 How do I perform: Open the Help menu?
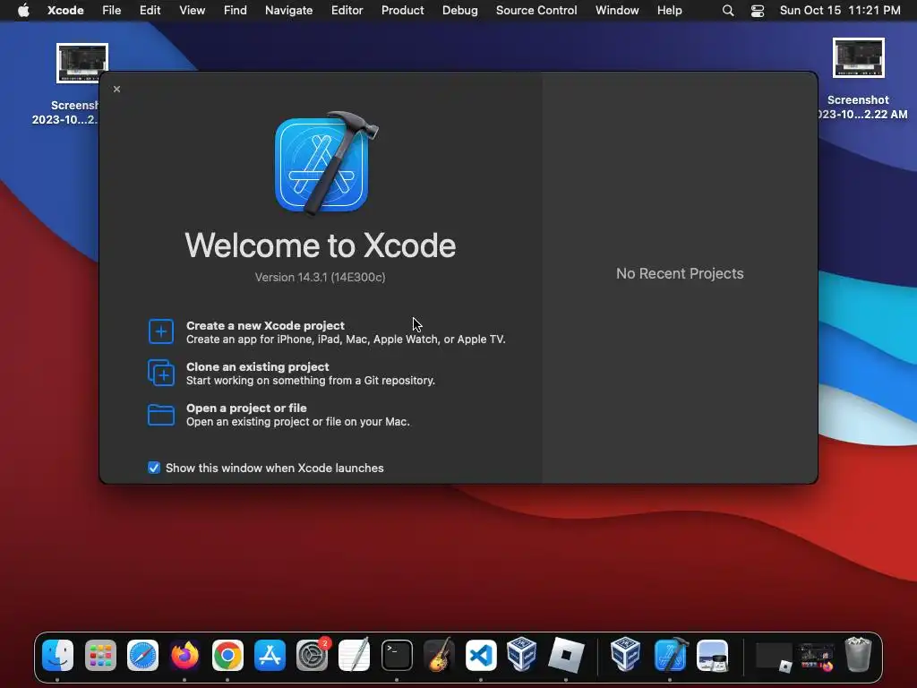tap(670, 11)
